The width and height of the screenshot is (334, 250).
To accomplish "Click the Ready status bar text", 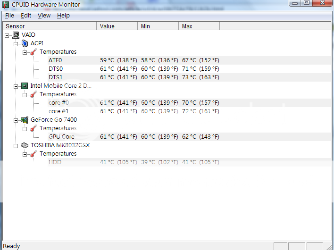I will 11,246.
